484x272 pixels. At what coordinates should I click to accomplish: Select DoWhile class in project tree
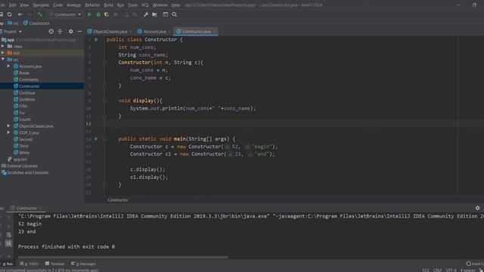(x=26, y=99)
